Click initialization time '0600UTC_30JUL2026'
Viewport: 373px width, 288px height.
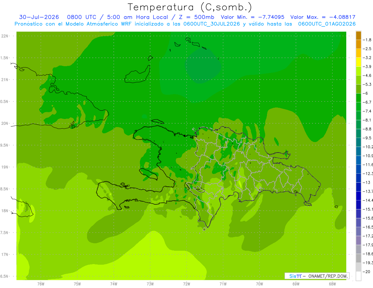tap(211, 24)
